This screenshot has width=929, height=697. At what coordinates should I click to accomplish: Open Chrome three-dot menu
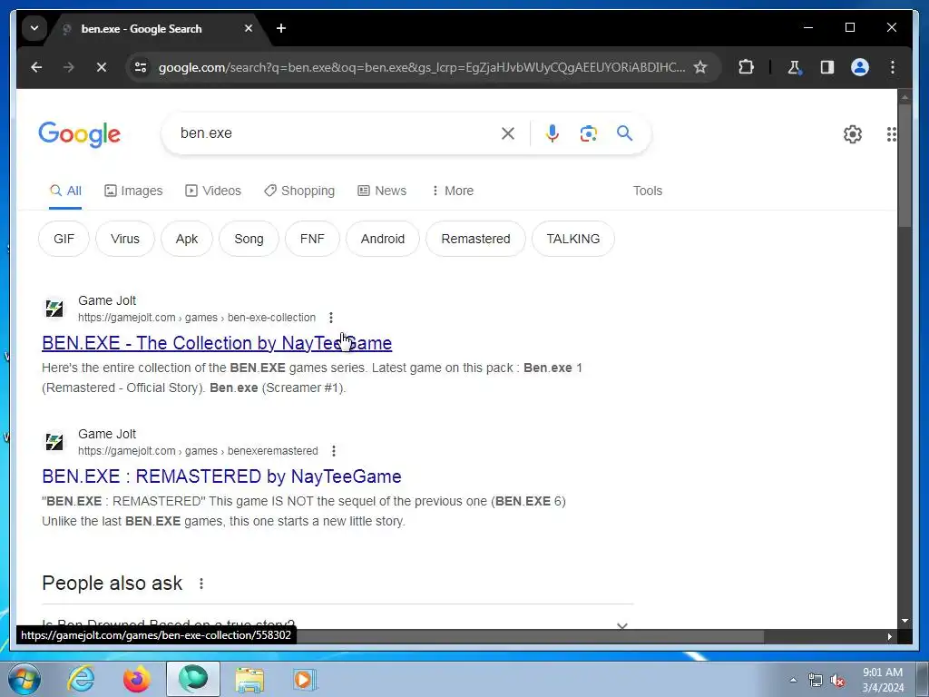pos(893,67)
